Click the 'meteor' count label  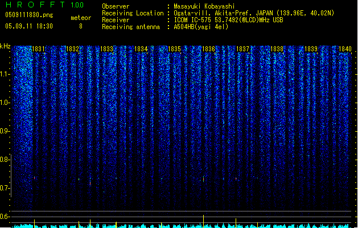pyautogui.click(x=81, y=18)
